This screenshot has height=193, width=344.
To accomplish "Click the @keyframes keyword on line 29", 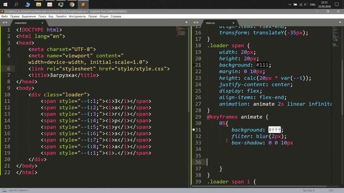I will [x=222, y=117].
